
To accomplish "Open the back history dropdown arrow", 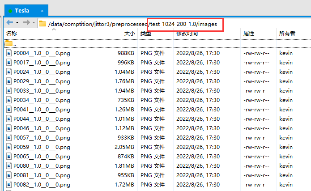I will coord(17,22).
